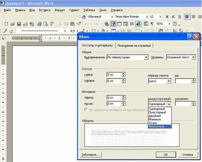The height and width of the screenshot is (162, 202).
Task: Click the Insert Table icon
Action: pyautogui.click(x=119, y=24)
